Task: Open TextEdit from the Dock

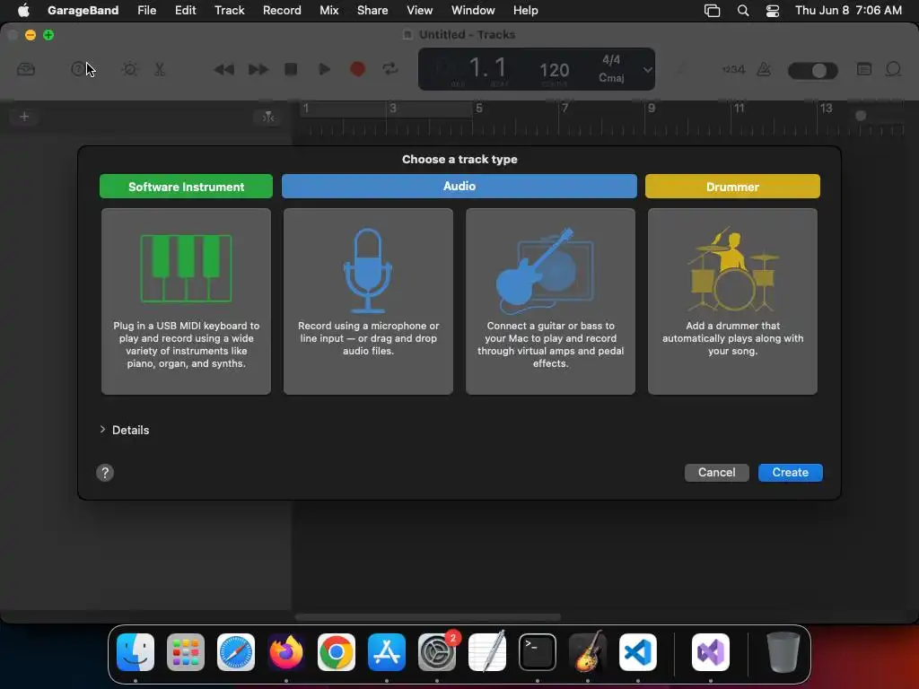Action: pos(487,652)
